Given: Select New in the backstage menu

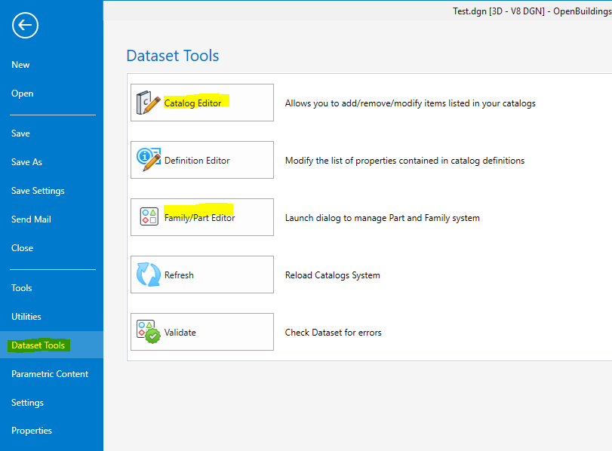Looking at the screenshot, I should pos(20,65).
